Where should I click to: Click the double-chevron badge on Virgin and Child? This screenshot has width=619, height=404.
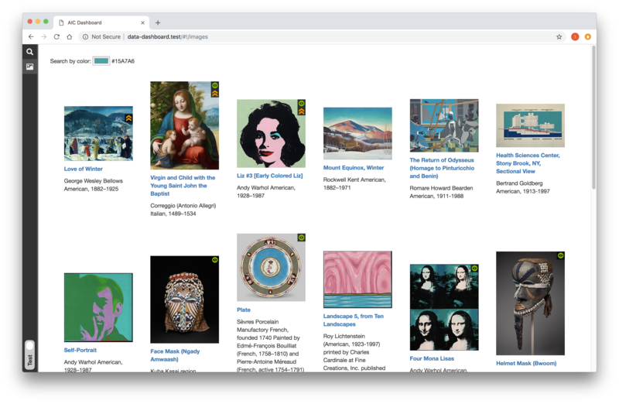pos(215,93)
